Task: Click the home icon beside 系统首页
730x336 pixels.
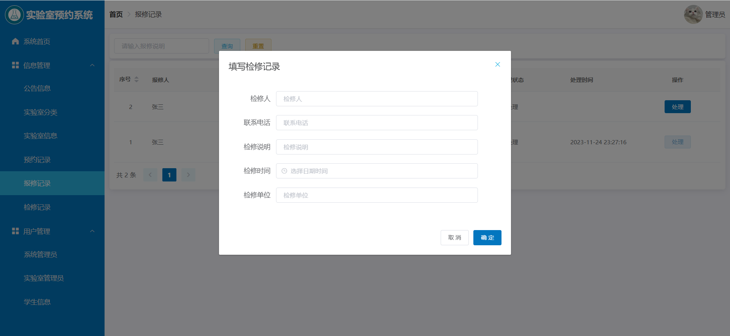Action: [15, 41]
